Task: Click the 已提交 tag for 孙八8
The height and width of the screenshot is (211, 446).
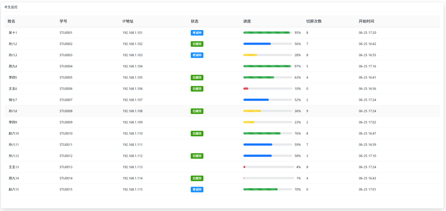Action: pos(197,111)
